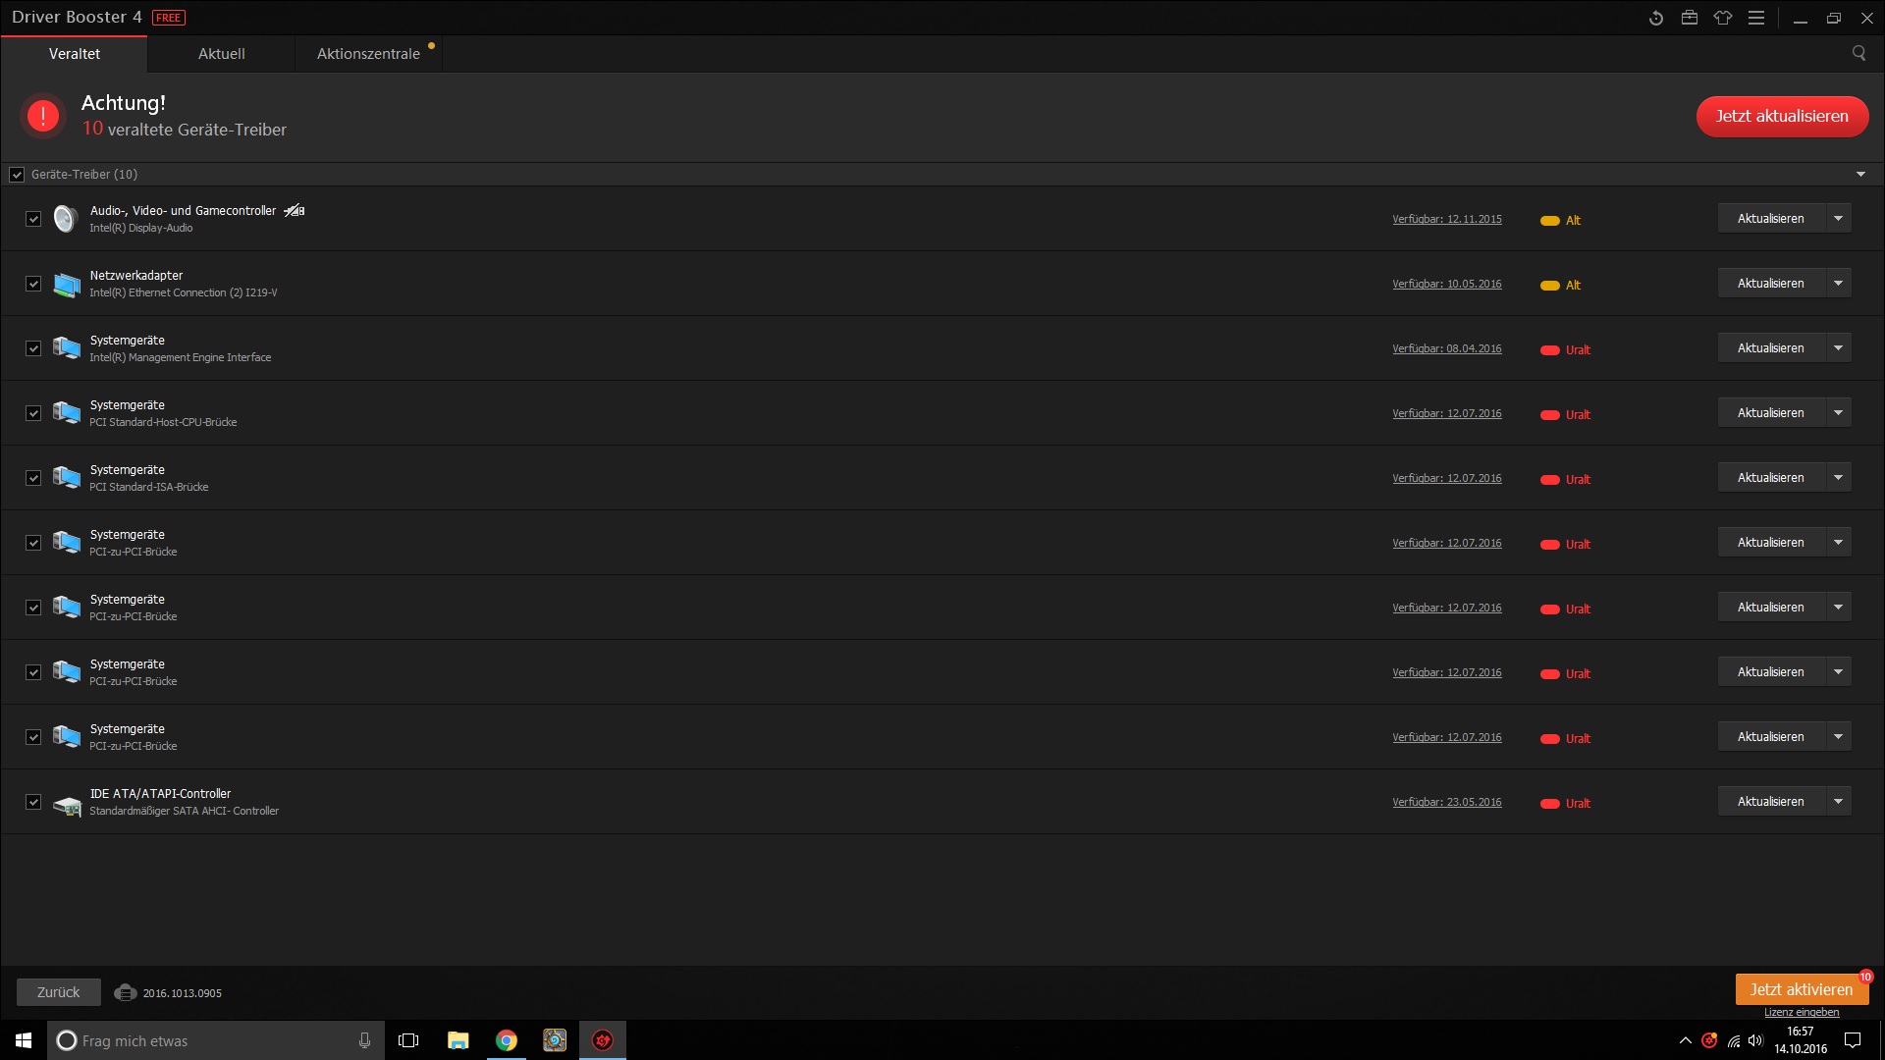Image resolution: width=1885 pixels, height=1060 pixels.
Task: Uncheck the Netzwerkadapter driver checkbox
Action: click(x=33, y=284)
